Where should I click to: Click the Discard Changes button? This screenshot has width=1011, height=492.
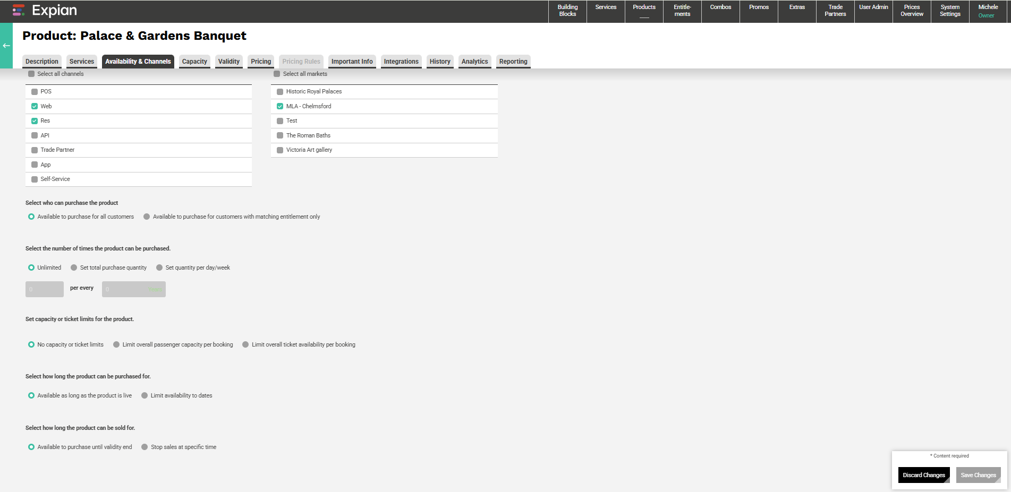pos(924,475)
